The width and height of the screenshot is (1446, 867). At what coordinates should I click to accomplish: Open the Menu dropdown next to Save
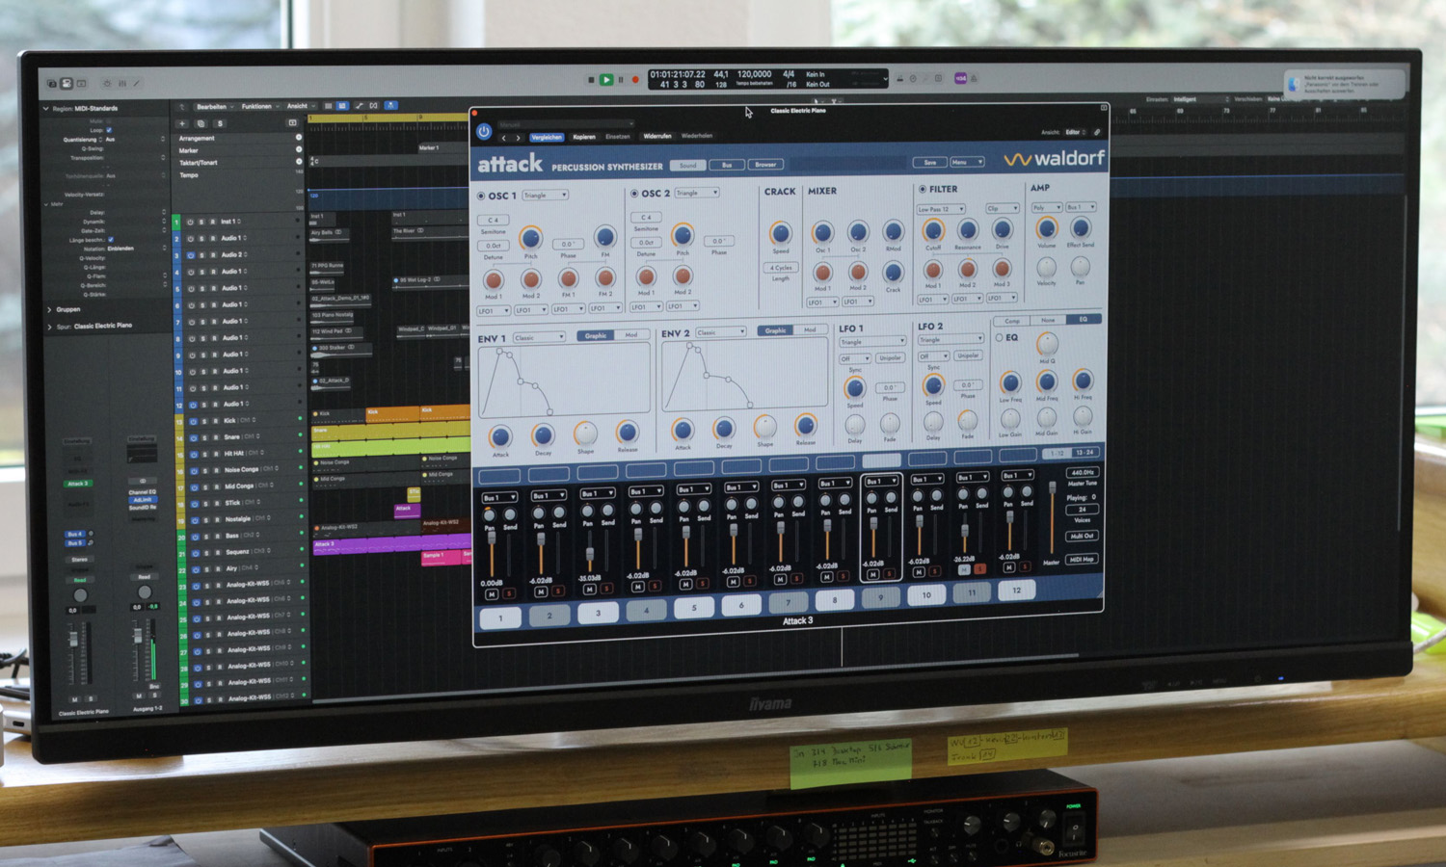click(967, 162)
